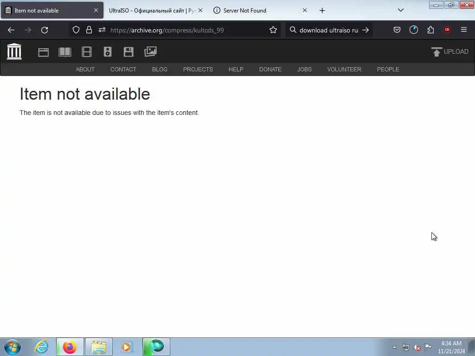The image size is (475, 356).
Task: Open the Texts book icon
Action: click(x=65, y=52)
